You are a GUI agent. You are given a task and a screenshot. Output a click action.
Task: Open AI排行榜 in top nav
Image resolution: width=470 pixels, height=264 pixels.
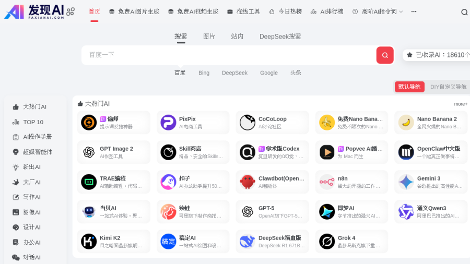point(327,11)
